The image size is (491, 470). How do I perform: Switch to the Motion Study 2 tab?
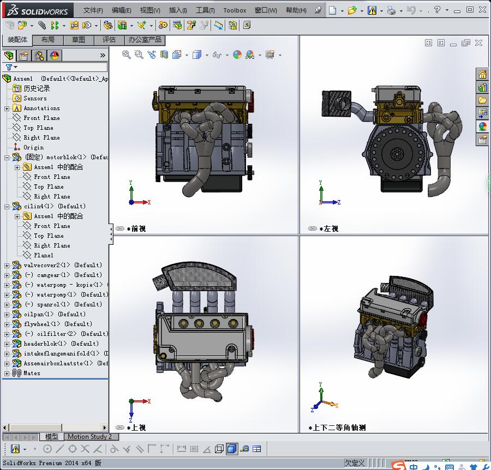(x=89, y=437)
